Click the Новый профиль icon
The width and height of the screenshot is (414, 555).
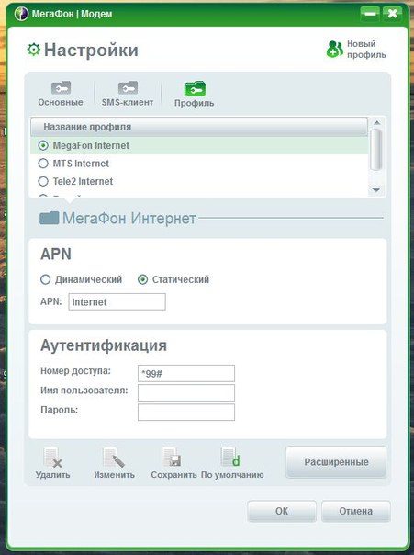pyautogui.click(x=334, y=50)
